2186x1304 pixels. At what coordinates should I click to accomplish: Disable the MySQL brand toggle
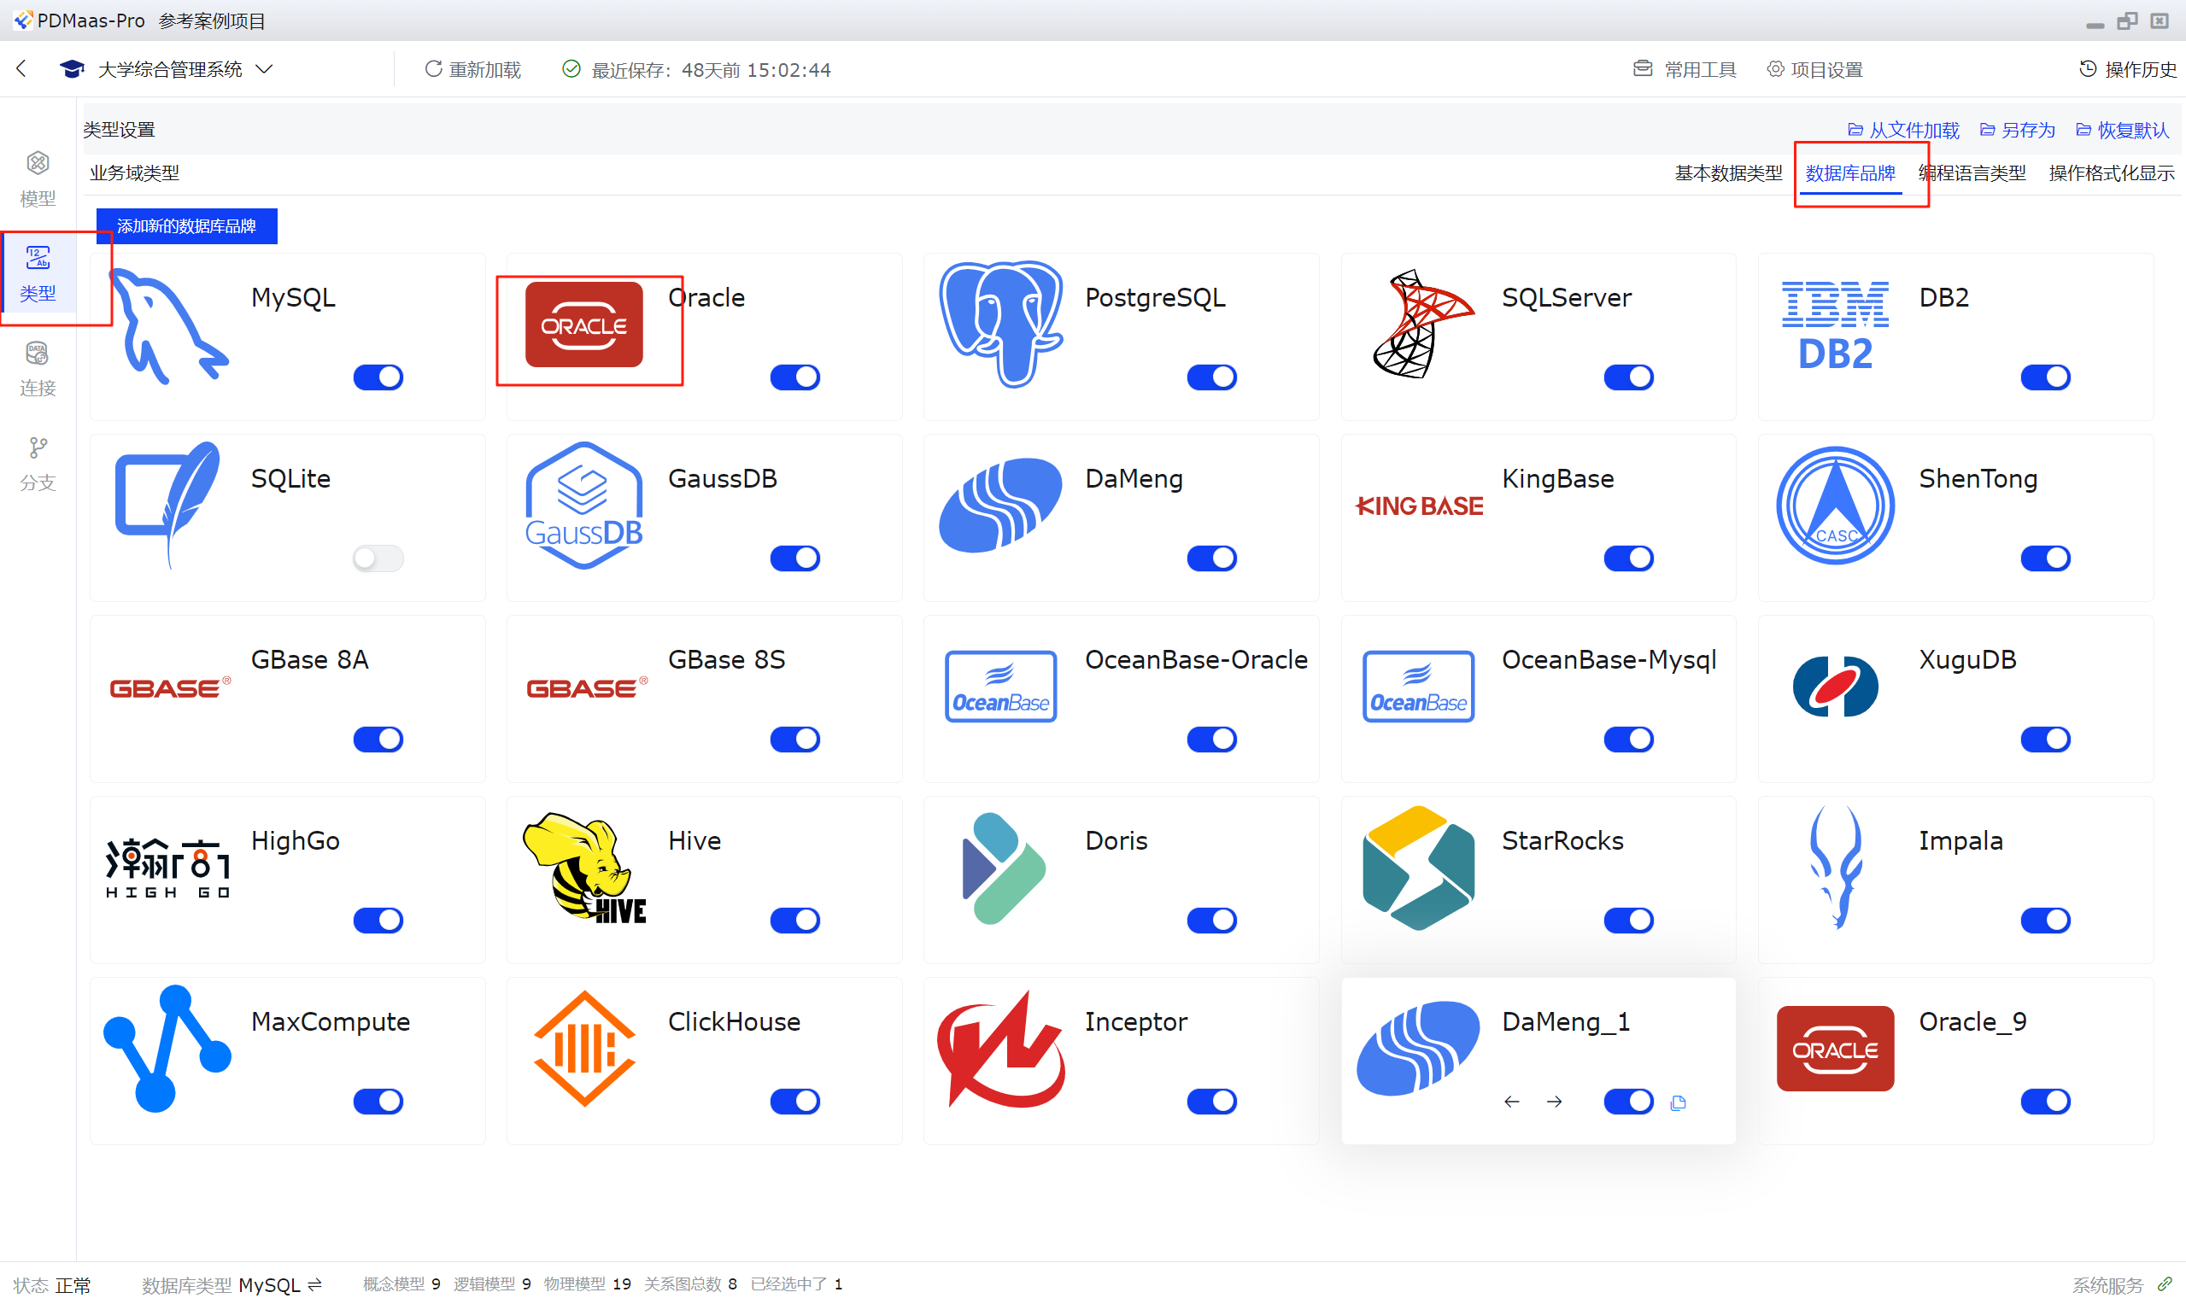pos(378,377)
